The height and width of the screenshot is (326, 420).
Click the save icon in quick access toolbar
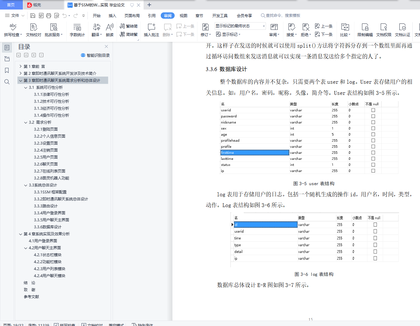coord(33,16)
